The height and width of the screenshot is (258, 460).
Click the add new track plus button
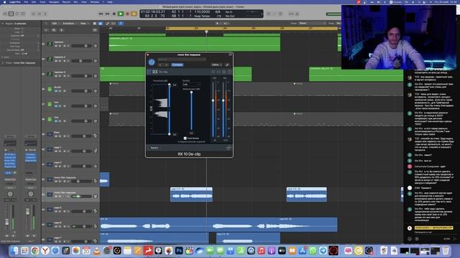pos(46,30)
